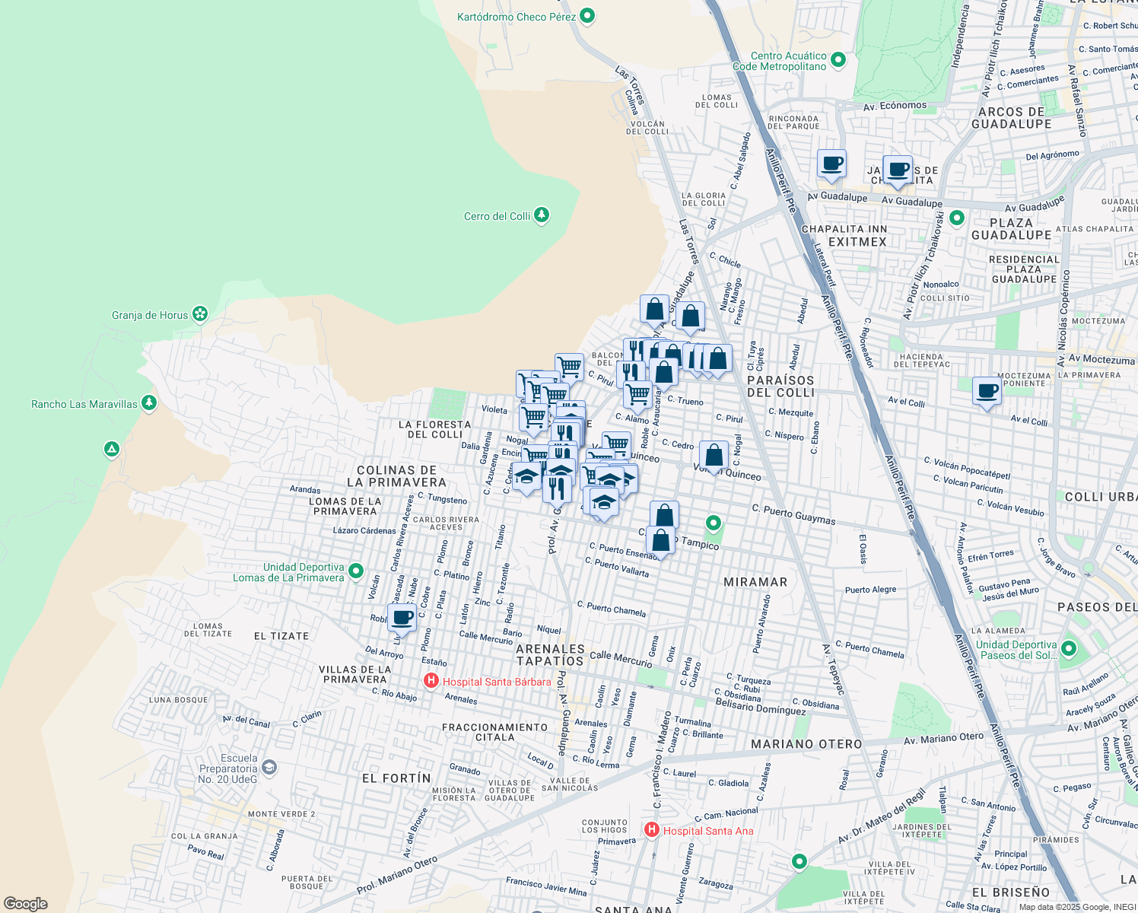Open shopping bag pin left of Paraísos del Colli
Viewport: 1138px width, 913px height.
coord(717,361)
